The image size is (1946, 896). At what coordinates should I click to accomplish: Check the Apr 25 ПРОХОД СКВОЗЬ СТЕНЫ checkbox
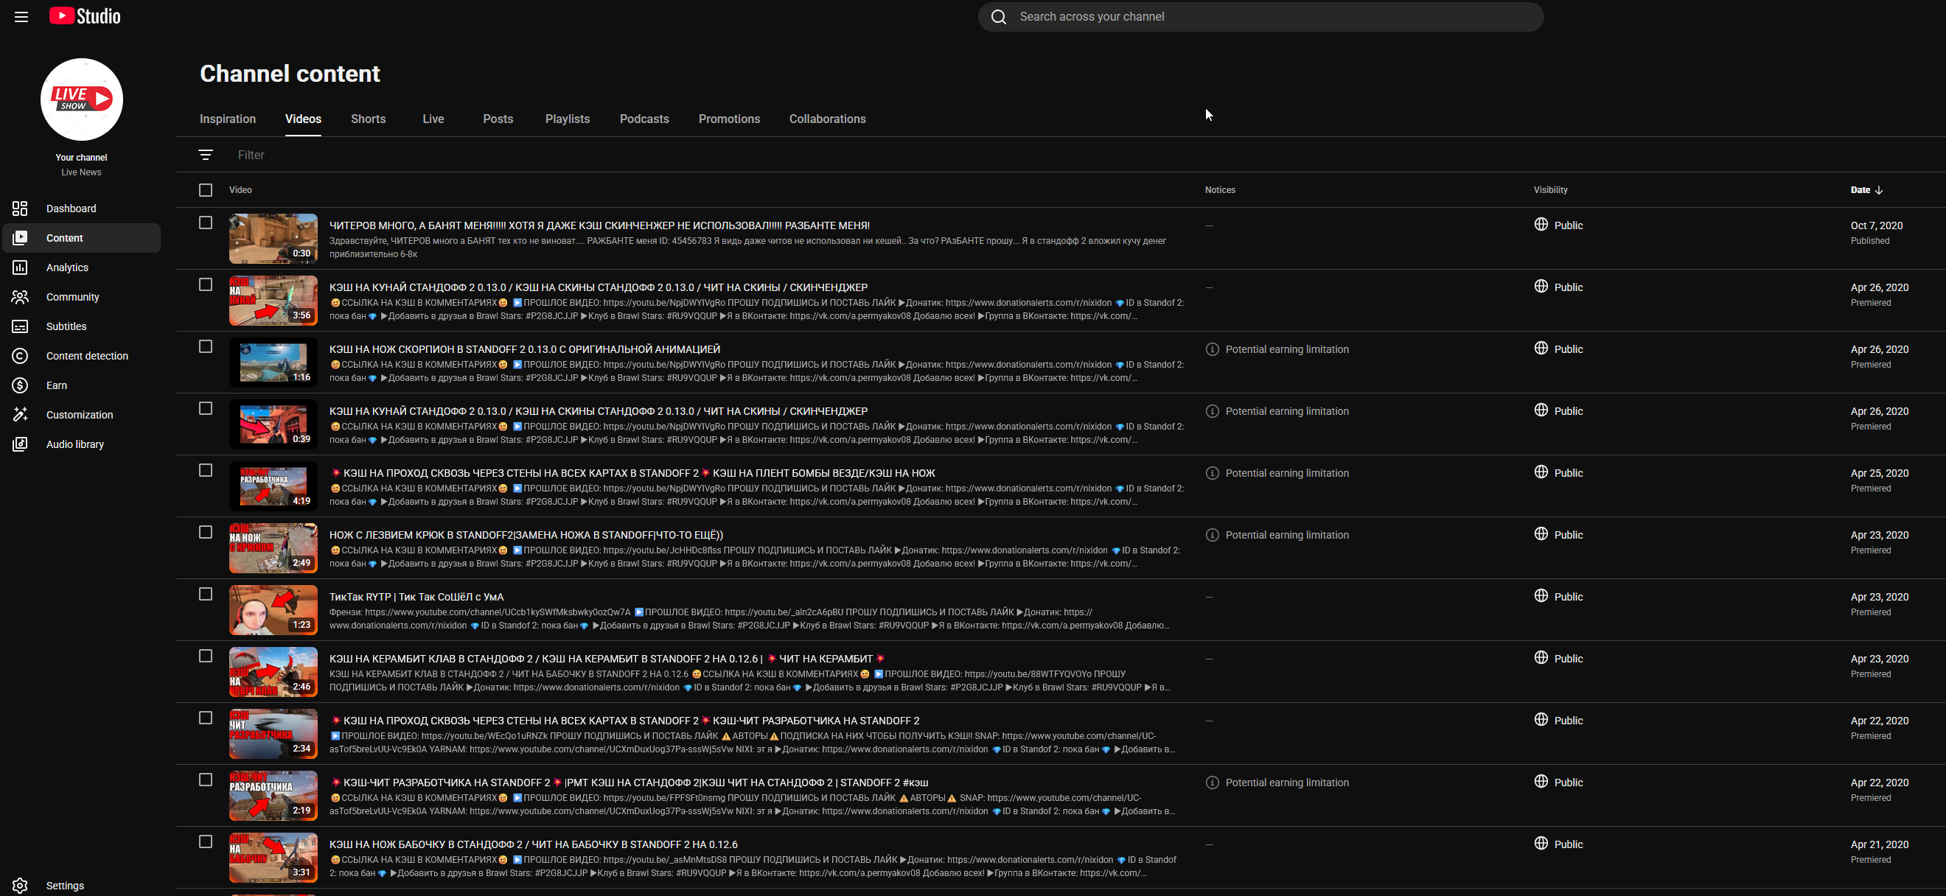pos(206,470)
